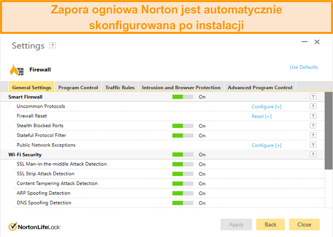Click the Content Tampering Attack Detection label
This screenshot has height=237, width=333.
point(57,183)
